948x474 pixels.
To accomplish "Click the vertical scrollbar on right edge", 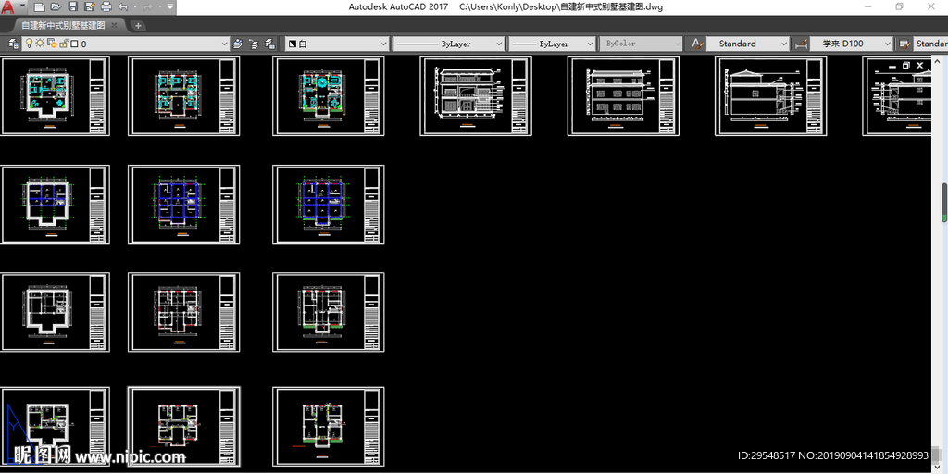I will (x=944, y=204).
